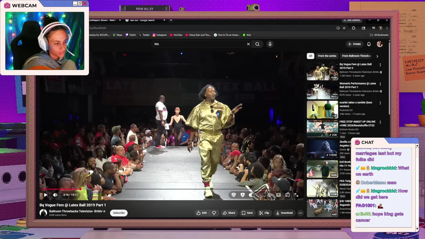
Task: Click the webcam overlay camera icon
Action: (7, 5)
